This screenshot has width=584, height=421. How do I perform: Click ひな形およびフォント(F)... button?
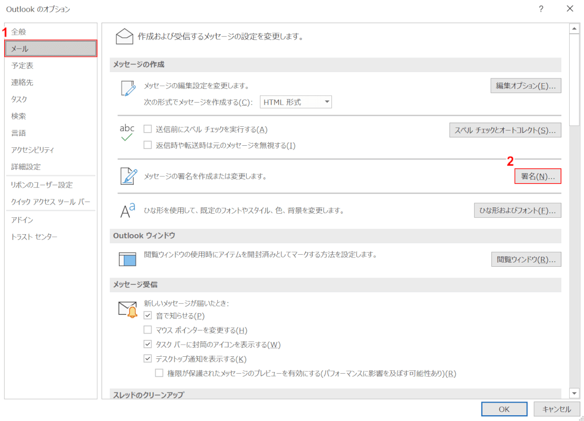[x=517, y=210]
